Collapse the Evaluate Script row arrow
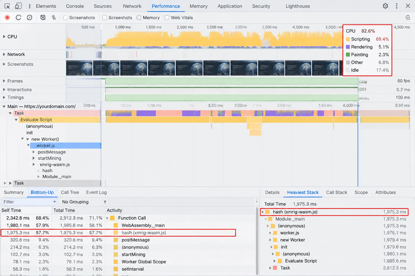The height and width of the screenshot is (276, 415). coord(16,120)
